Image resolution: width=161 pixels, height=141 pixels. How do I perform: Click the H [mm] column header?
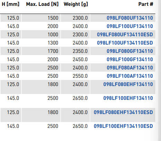11,4
